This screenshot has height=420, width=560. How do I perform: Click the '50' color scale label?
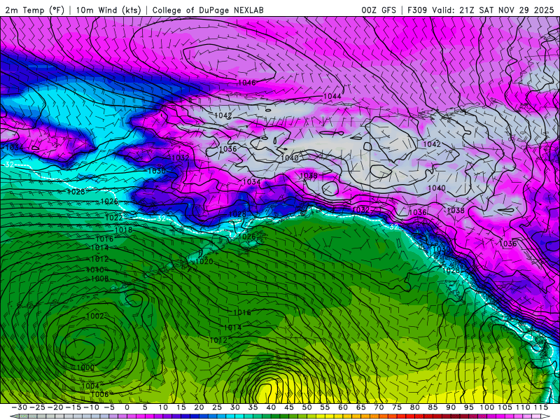[307, 407]
